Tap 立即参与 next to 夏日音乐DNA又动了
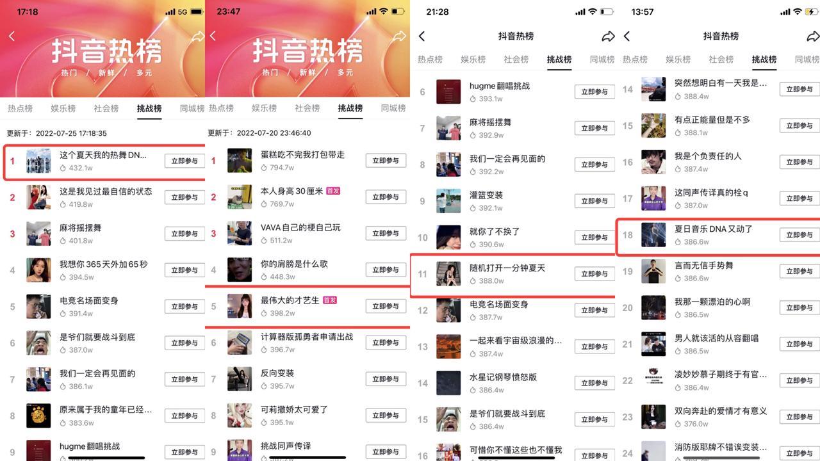The height and width of the screenshot is (461, 820). tap(799, 235)
